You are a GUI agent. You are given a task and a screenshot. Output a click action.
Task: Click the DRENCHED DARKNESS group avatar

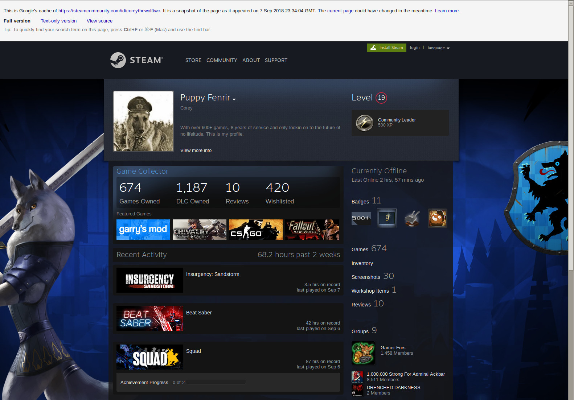(x=357, y=390)
